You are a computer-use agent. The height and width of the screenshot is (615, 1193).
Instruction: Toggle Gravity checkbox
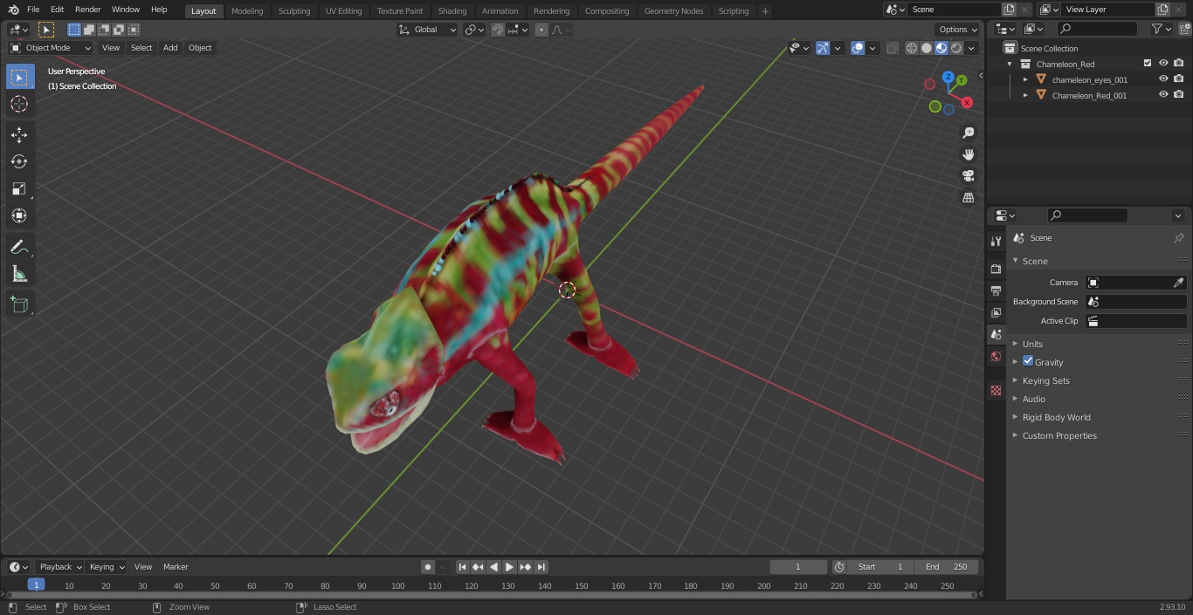pos(1028,361)
